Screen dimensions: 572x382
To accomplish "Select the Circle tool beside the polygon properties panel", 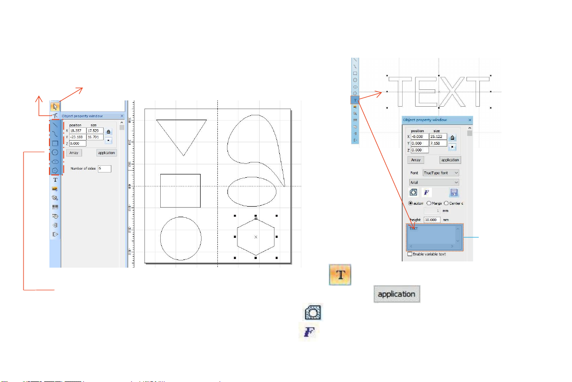I will [55, 152].
